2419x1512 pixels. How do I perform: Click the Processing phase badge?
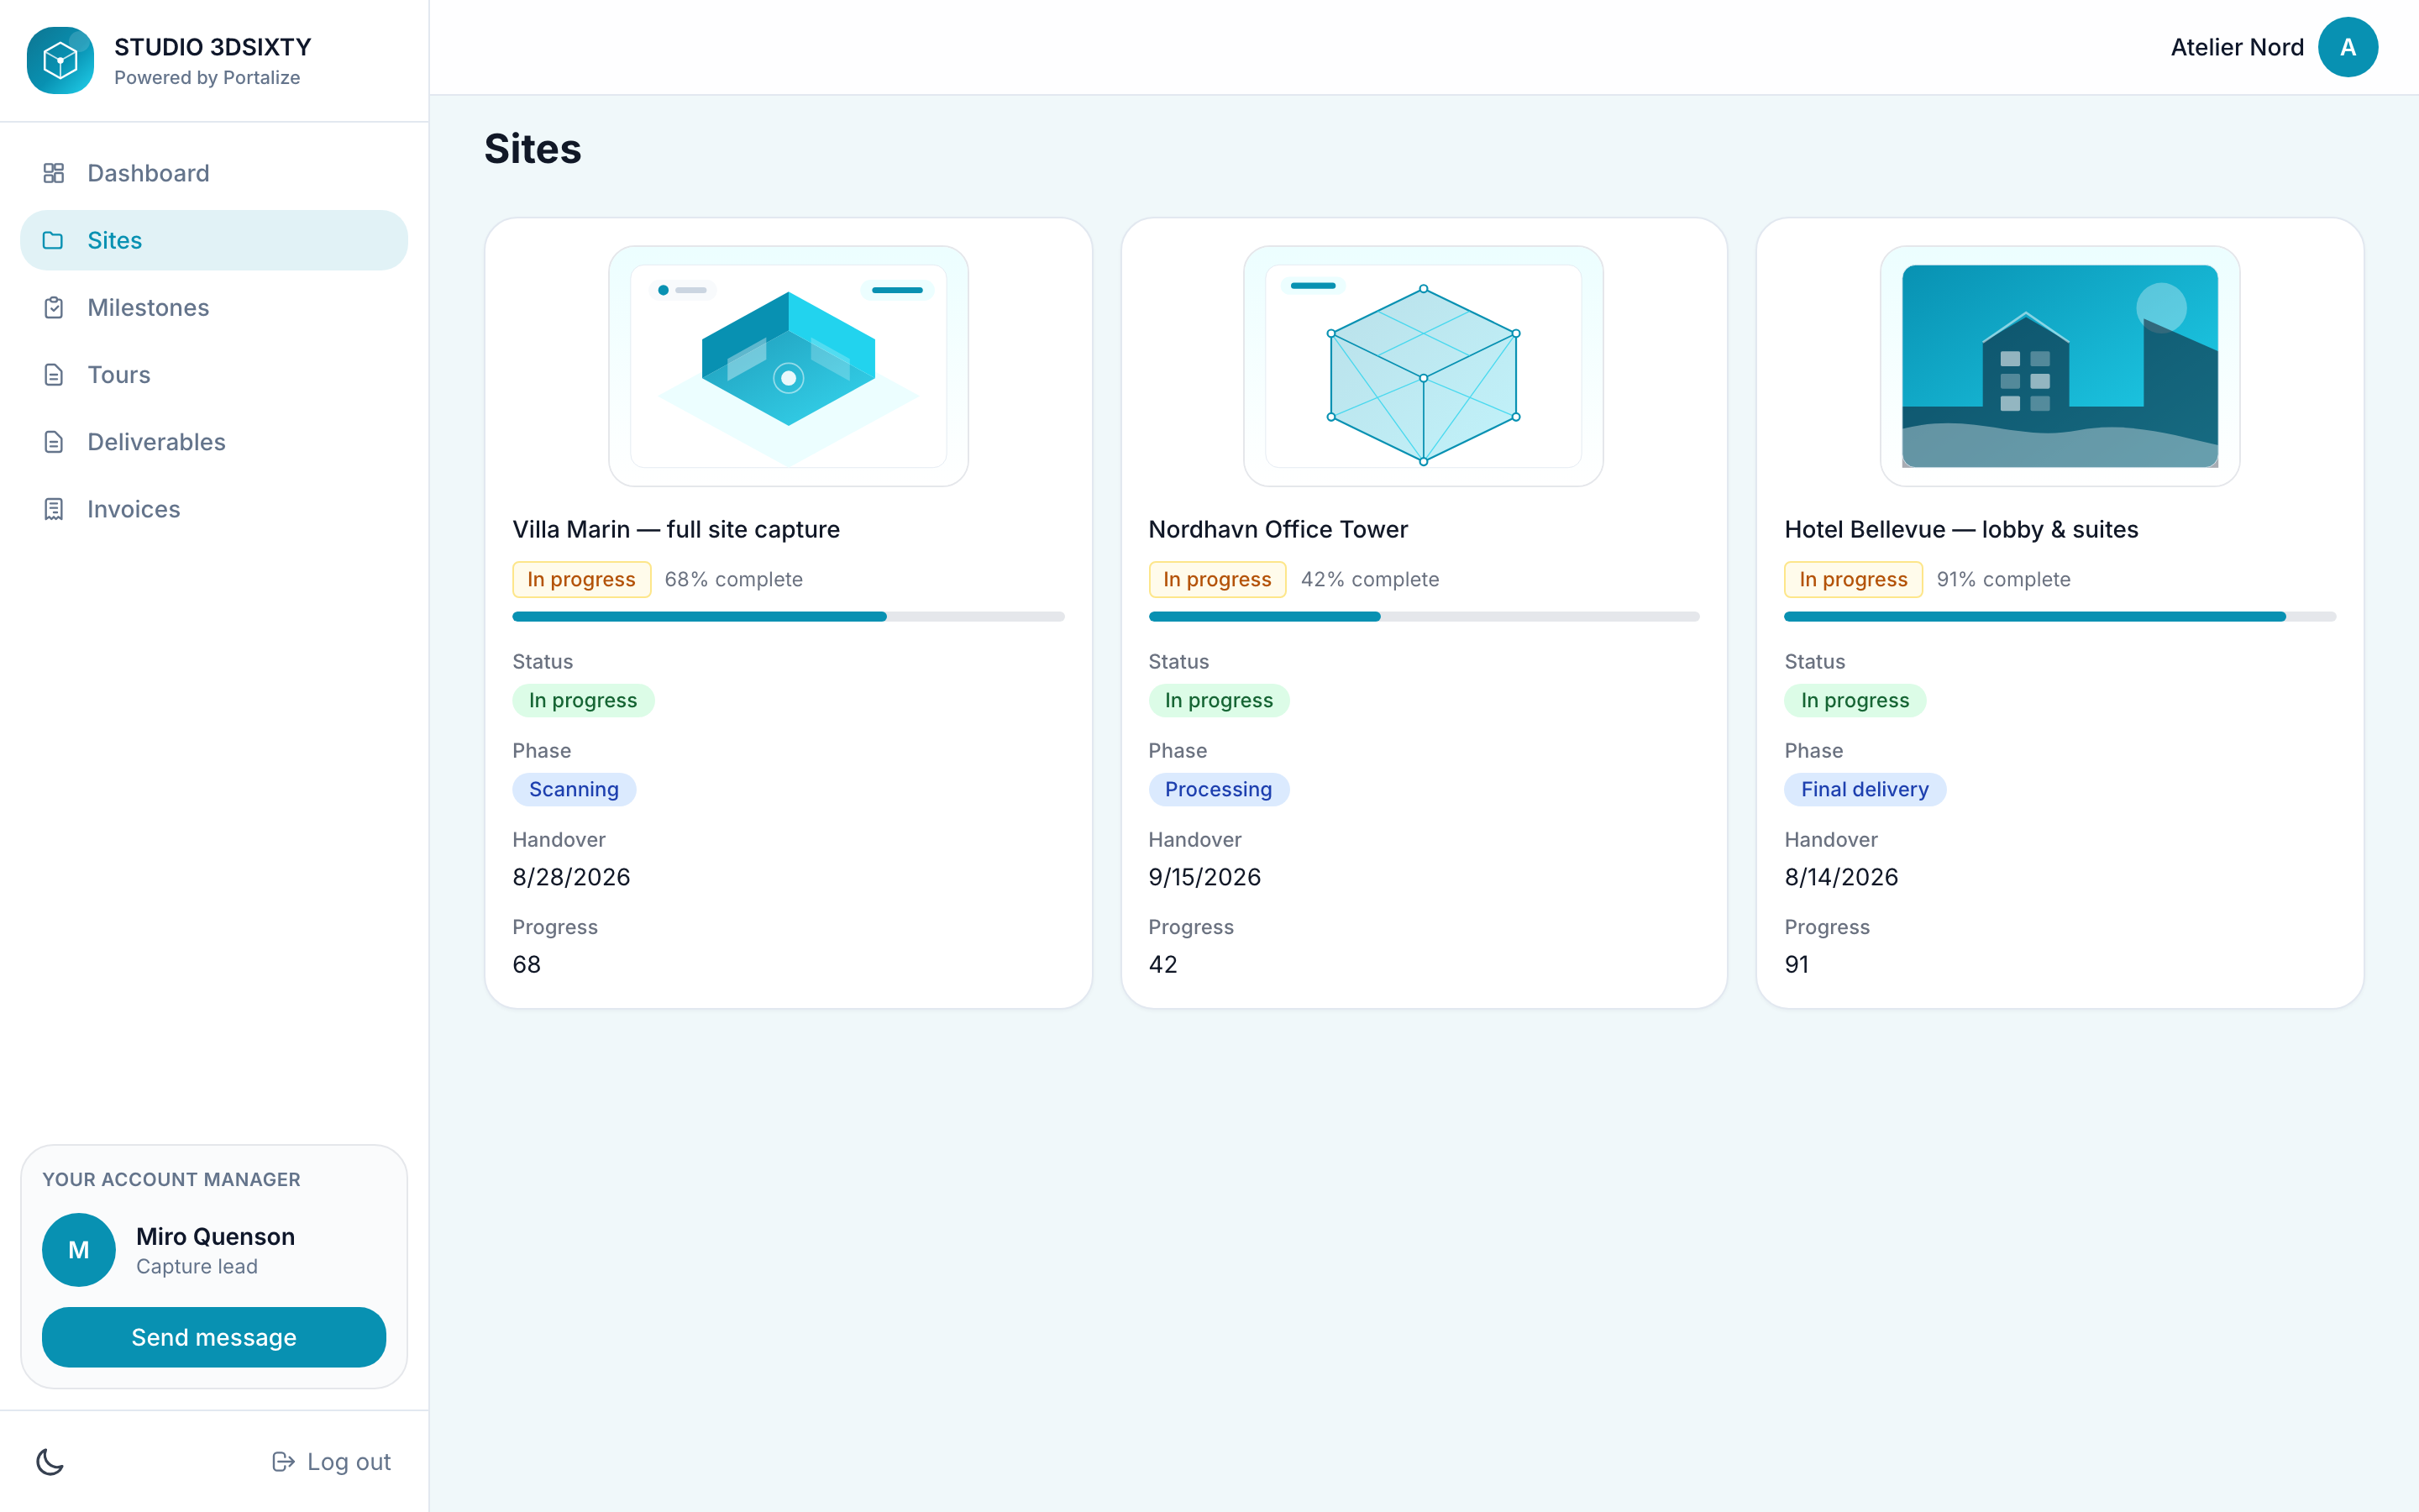[x=1219, y=789]
